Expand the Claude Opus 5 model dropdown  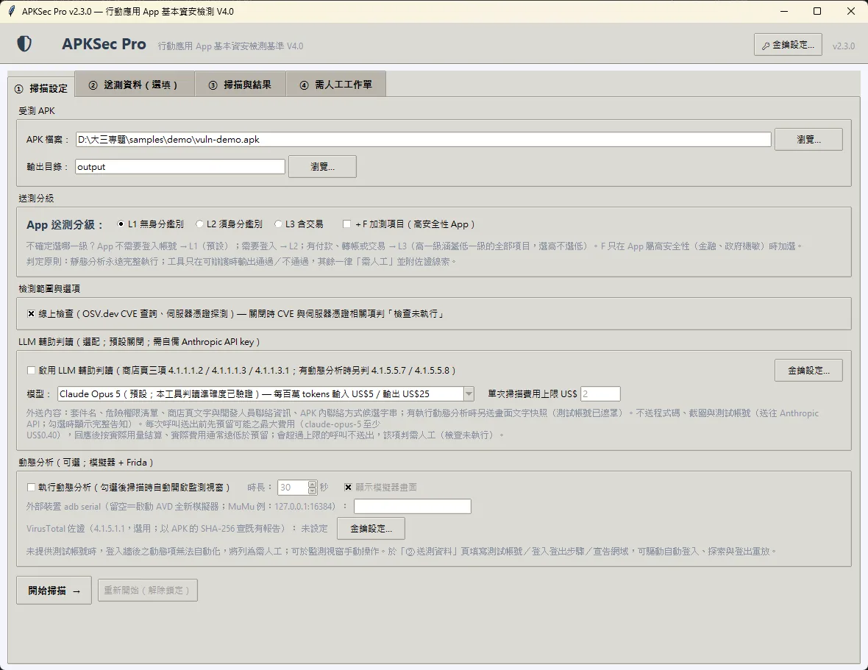click(x=469, y=394)
